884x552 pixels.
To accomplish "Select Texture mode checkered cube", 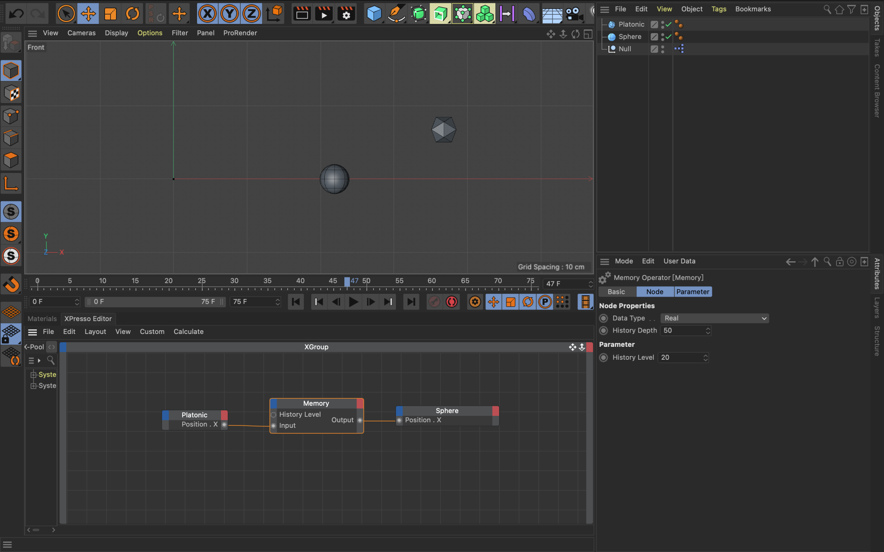I will tap(11, 93).
